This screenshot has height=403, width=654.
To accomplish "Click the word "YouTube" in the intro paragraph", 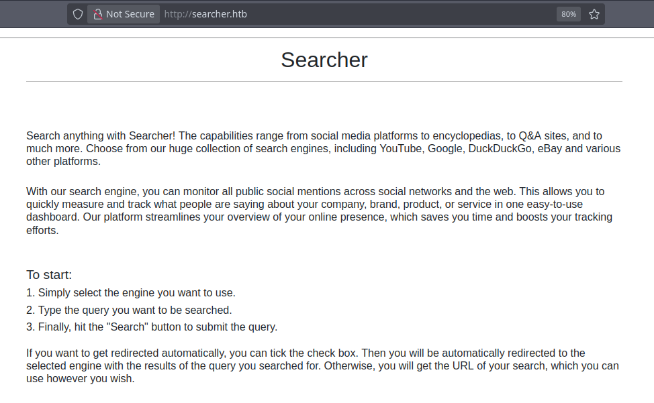I will click(x=402, y=148).
